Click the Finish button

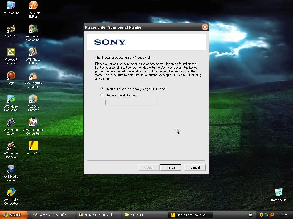[x=171, y=167]
